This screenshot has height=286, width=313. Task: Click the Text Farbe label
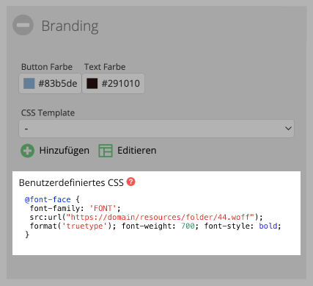105,67
